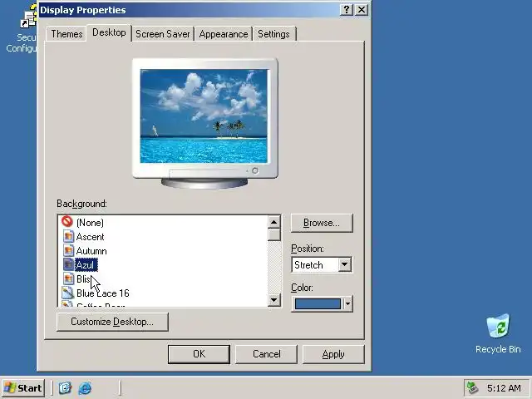Select the "(None)" background entry
This screenshot has height=399, width=532.
pos(90,223)
